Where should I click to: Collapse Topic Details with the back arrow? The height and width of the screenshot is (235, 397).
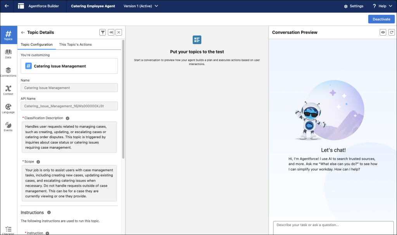click(x=23, y=32)
